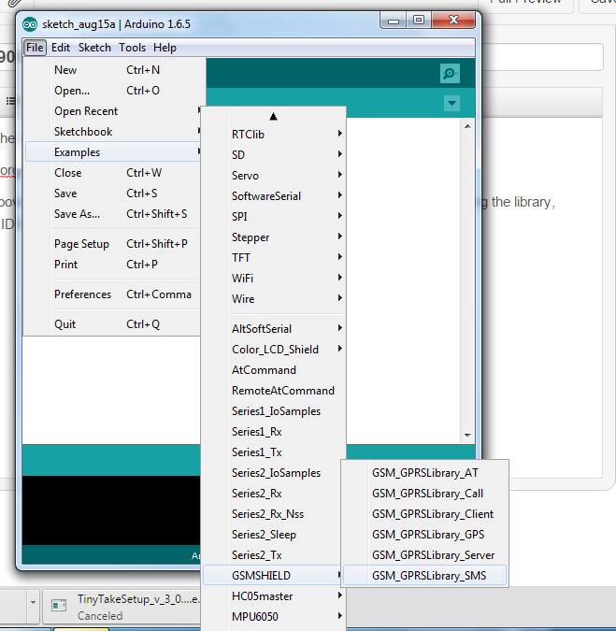Expand the AltSoftSerial examples

click(274, 329)
